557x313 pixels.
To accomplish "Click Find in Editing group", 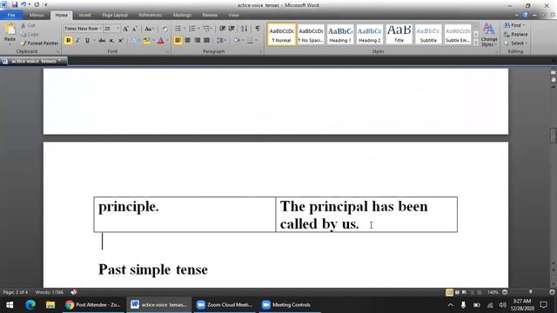I will (x=514, y=25).
